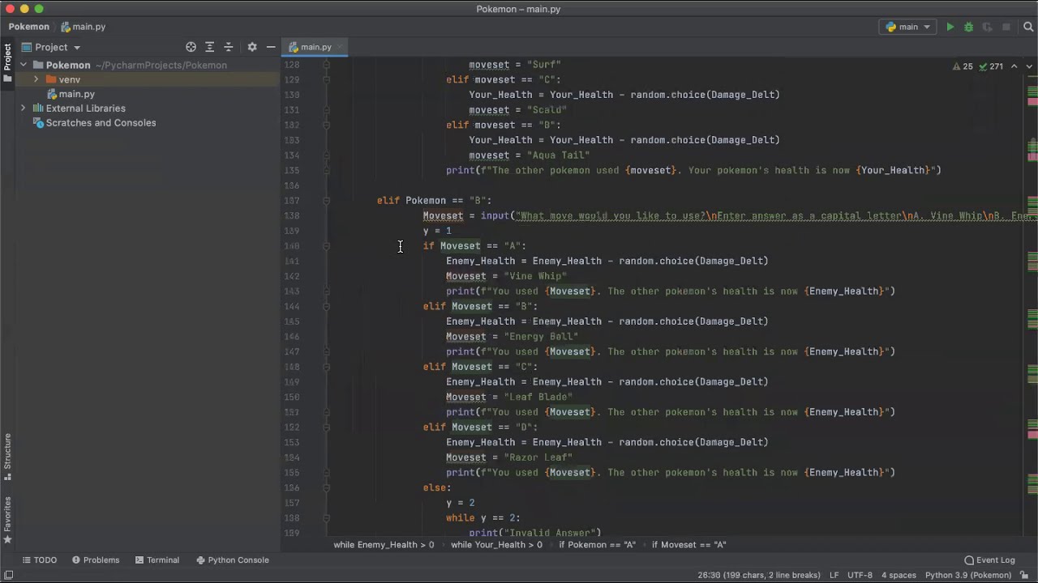The width and height of the screenshot is (1038, 583).
Task: Hide the Project tool window
Action: 270,47
